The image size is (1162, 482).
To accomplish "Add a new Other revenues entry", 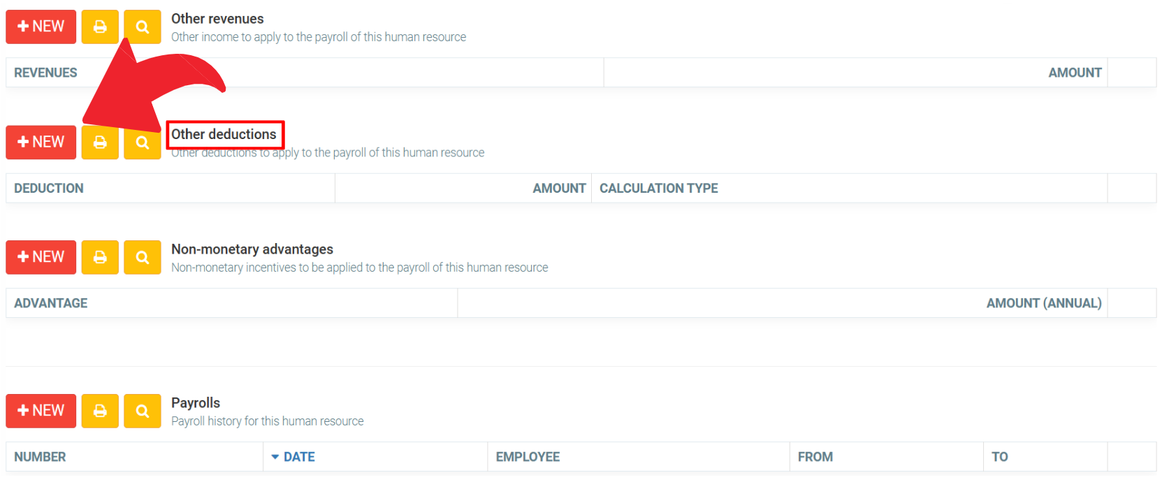I will [41, 27].
